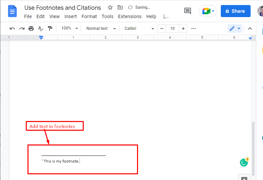Viewport: 263px width, 180px height.
Task: Open the Calibri font dropdown
Action: point(139,28)
